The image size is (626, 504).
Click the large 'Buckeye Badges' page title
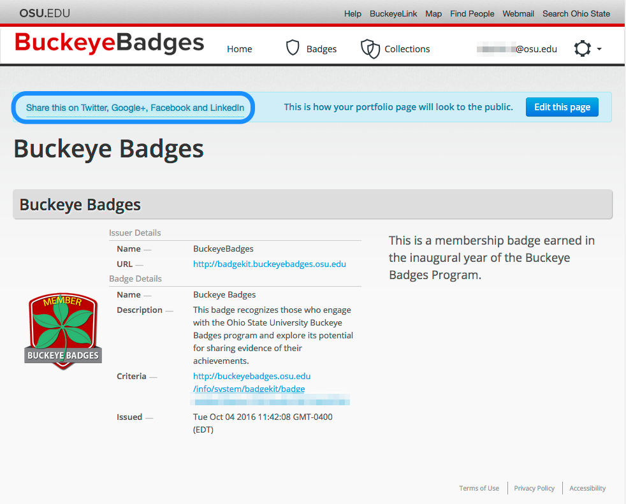(108, 149)
